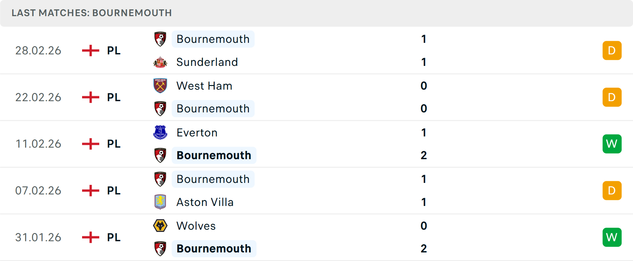Click the D badge on the Aston Villa row
The image size is (633, 261).
(612, 190)
